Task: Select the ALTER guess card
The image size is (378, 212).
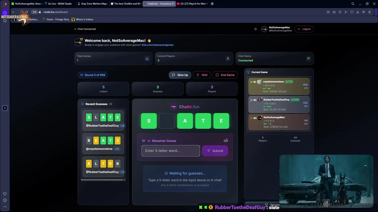Action: coord(103,167)
